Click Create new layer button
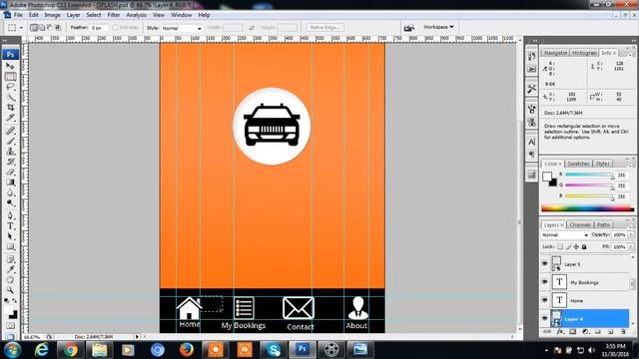This screenshot has width=639, height=359. [x=610, y=332]
